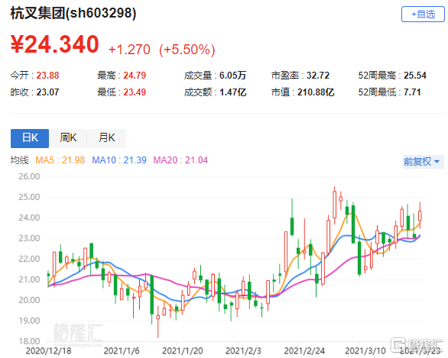Click the 52周最低 value 7.71

412,92
